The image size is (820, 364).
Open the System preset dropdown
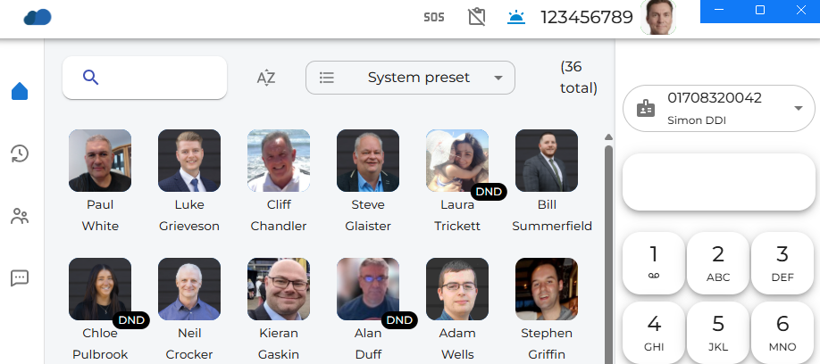point(410,78)
